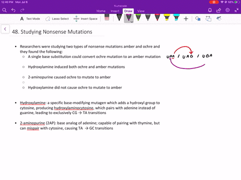
Task: Open the search magnifier icon
Action: [x=5, y=10]
